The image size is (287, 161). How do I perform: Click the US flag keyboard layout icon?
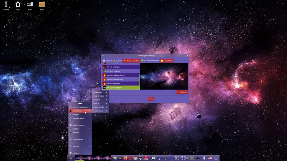210,158
